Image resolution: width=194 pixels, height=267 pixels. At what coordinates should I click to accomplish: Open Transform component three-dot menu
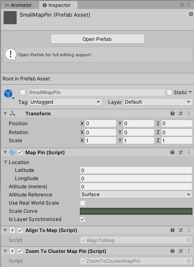tap(188, 113)
